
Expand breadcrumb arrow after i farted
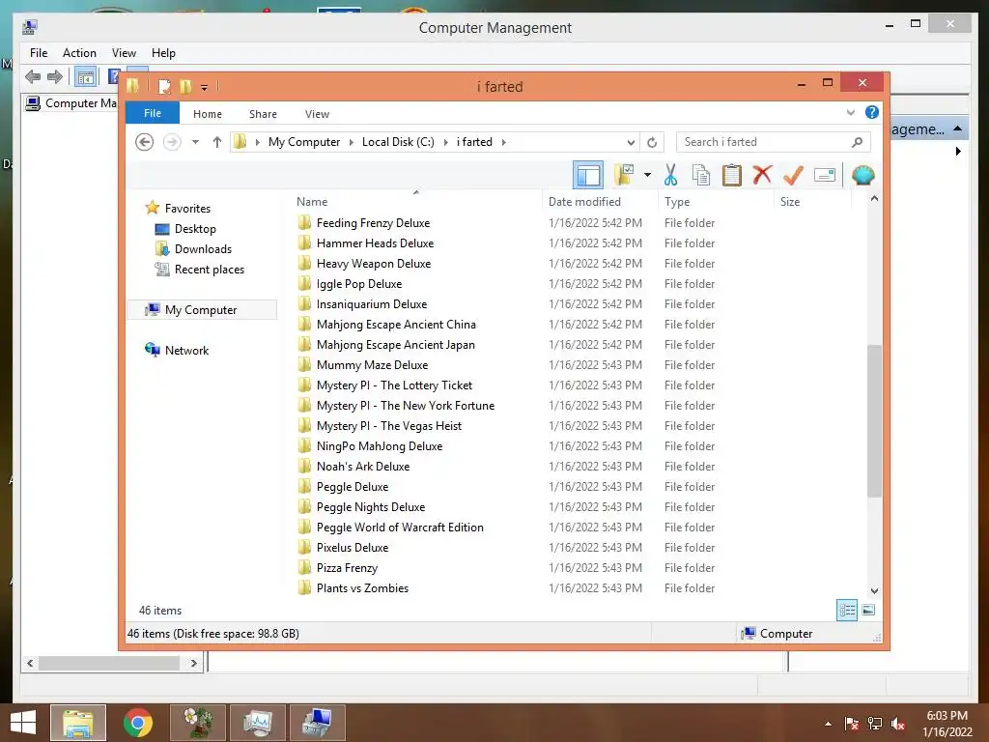pyautogui.click(x=503, y=143)
